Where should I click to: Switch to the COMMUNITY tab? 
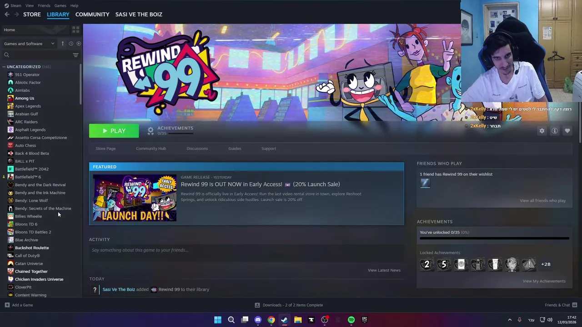[x=92, y=15]
